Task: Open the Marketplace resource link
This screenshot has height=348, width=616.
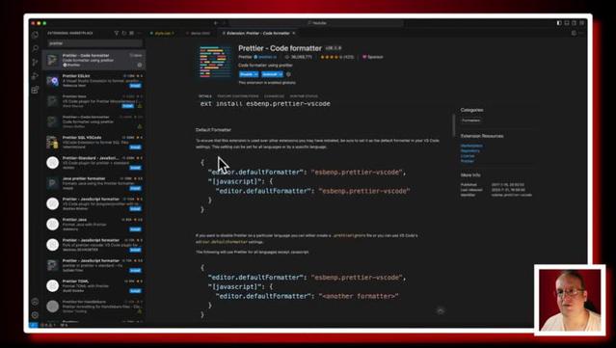Action: pos(471,146)
